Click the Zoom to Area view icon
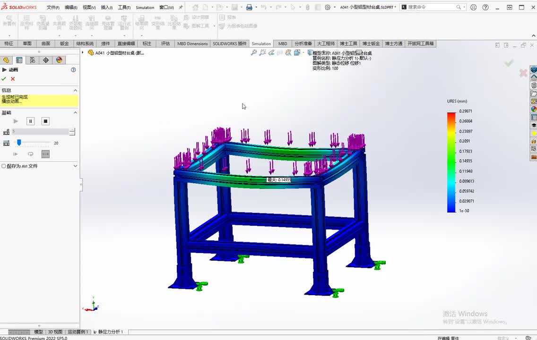This screenshot has width=537, height=340. tap(263, 52)
